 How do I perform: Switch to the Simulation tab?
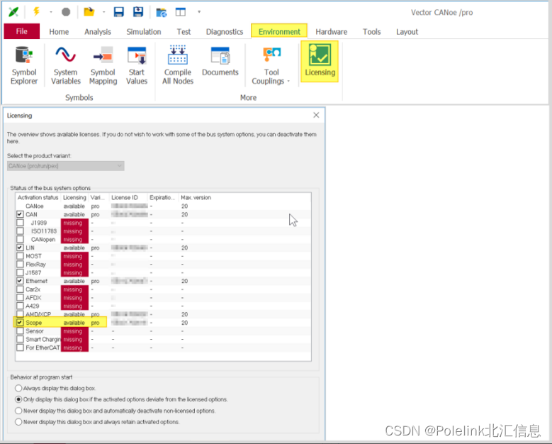pos(144,32)
